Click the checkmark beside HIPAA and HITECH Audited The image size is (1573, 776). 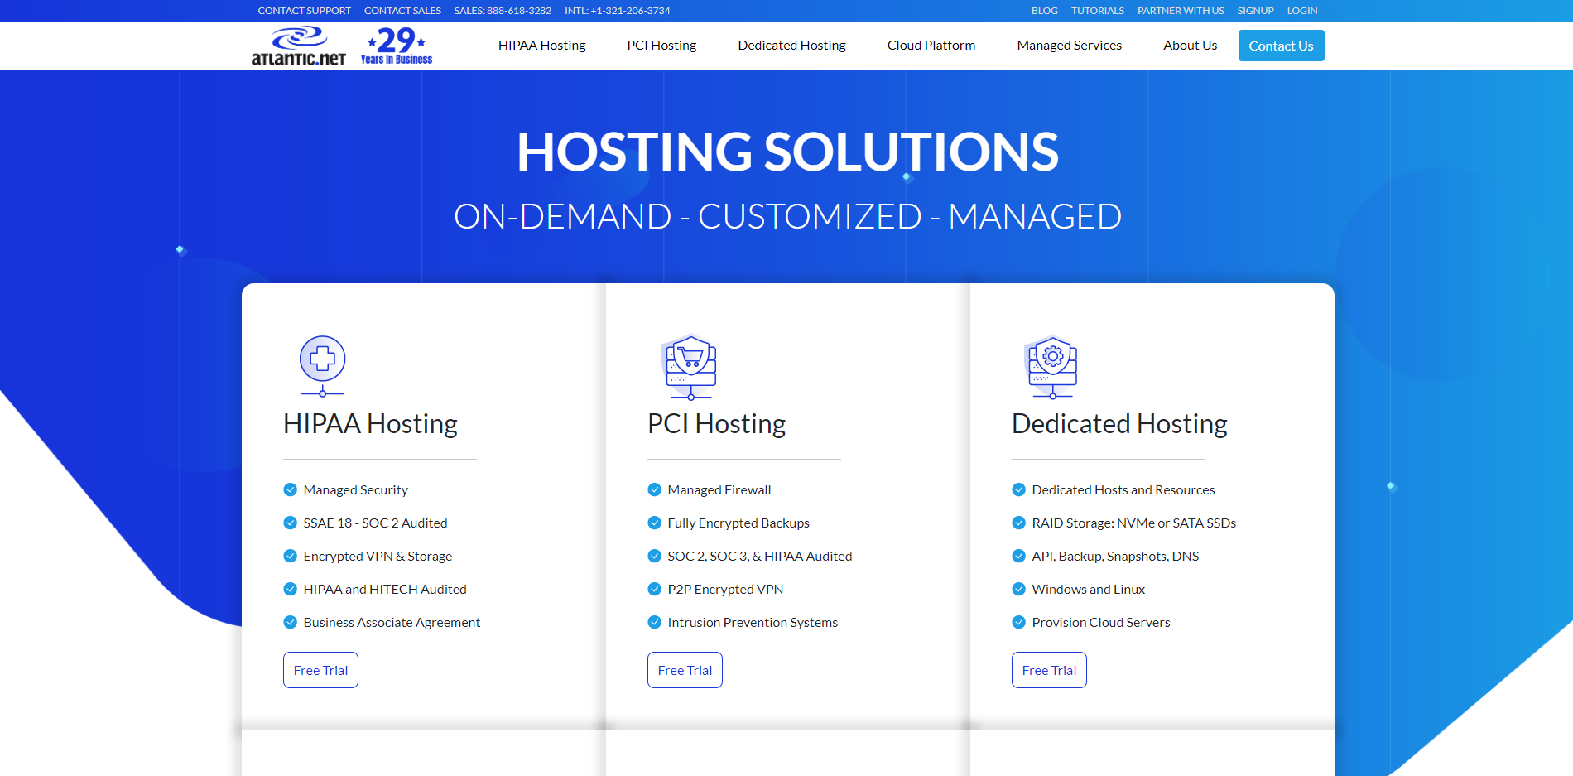pos(291,589)
